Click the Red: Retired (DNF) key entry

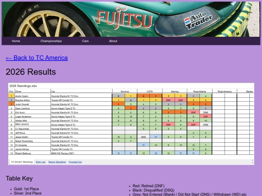(148, 186)
